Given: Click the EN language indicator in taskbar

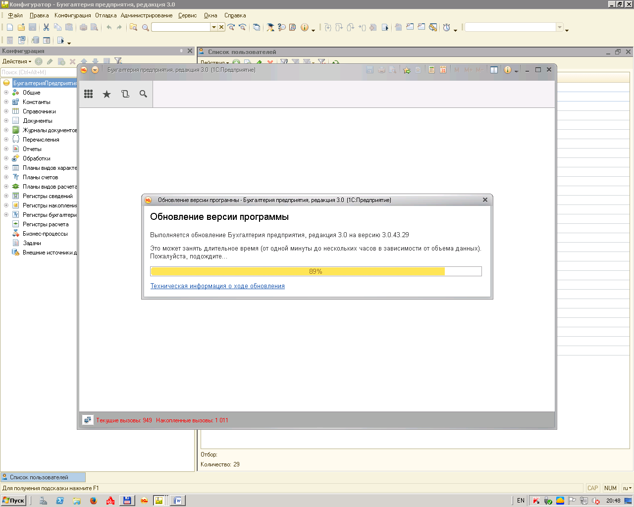Looking at the screenshot, I should pos(521,501).
